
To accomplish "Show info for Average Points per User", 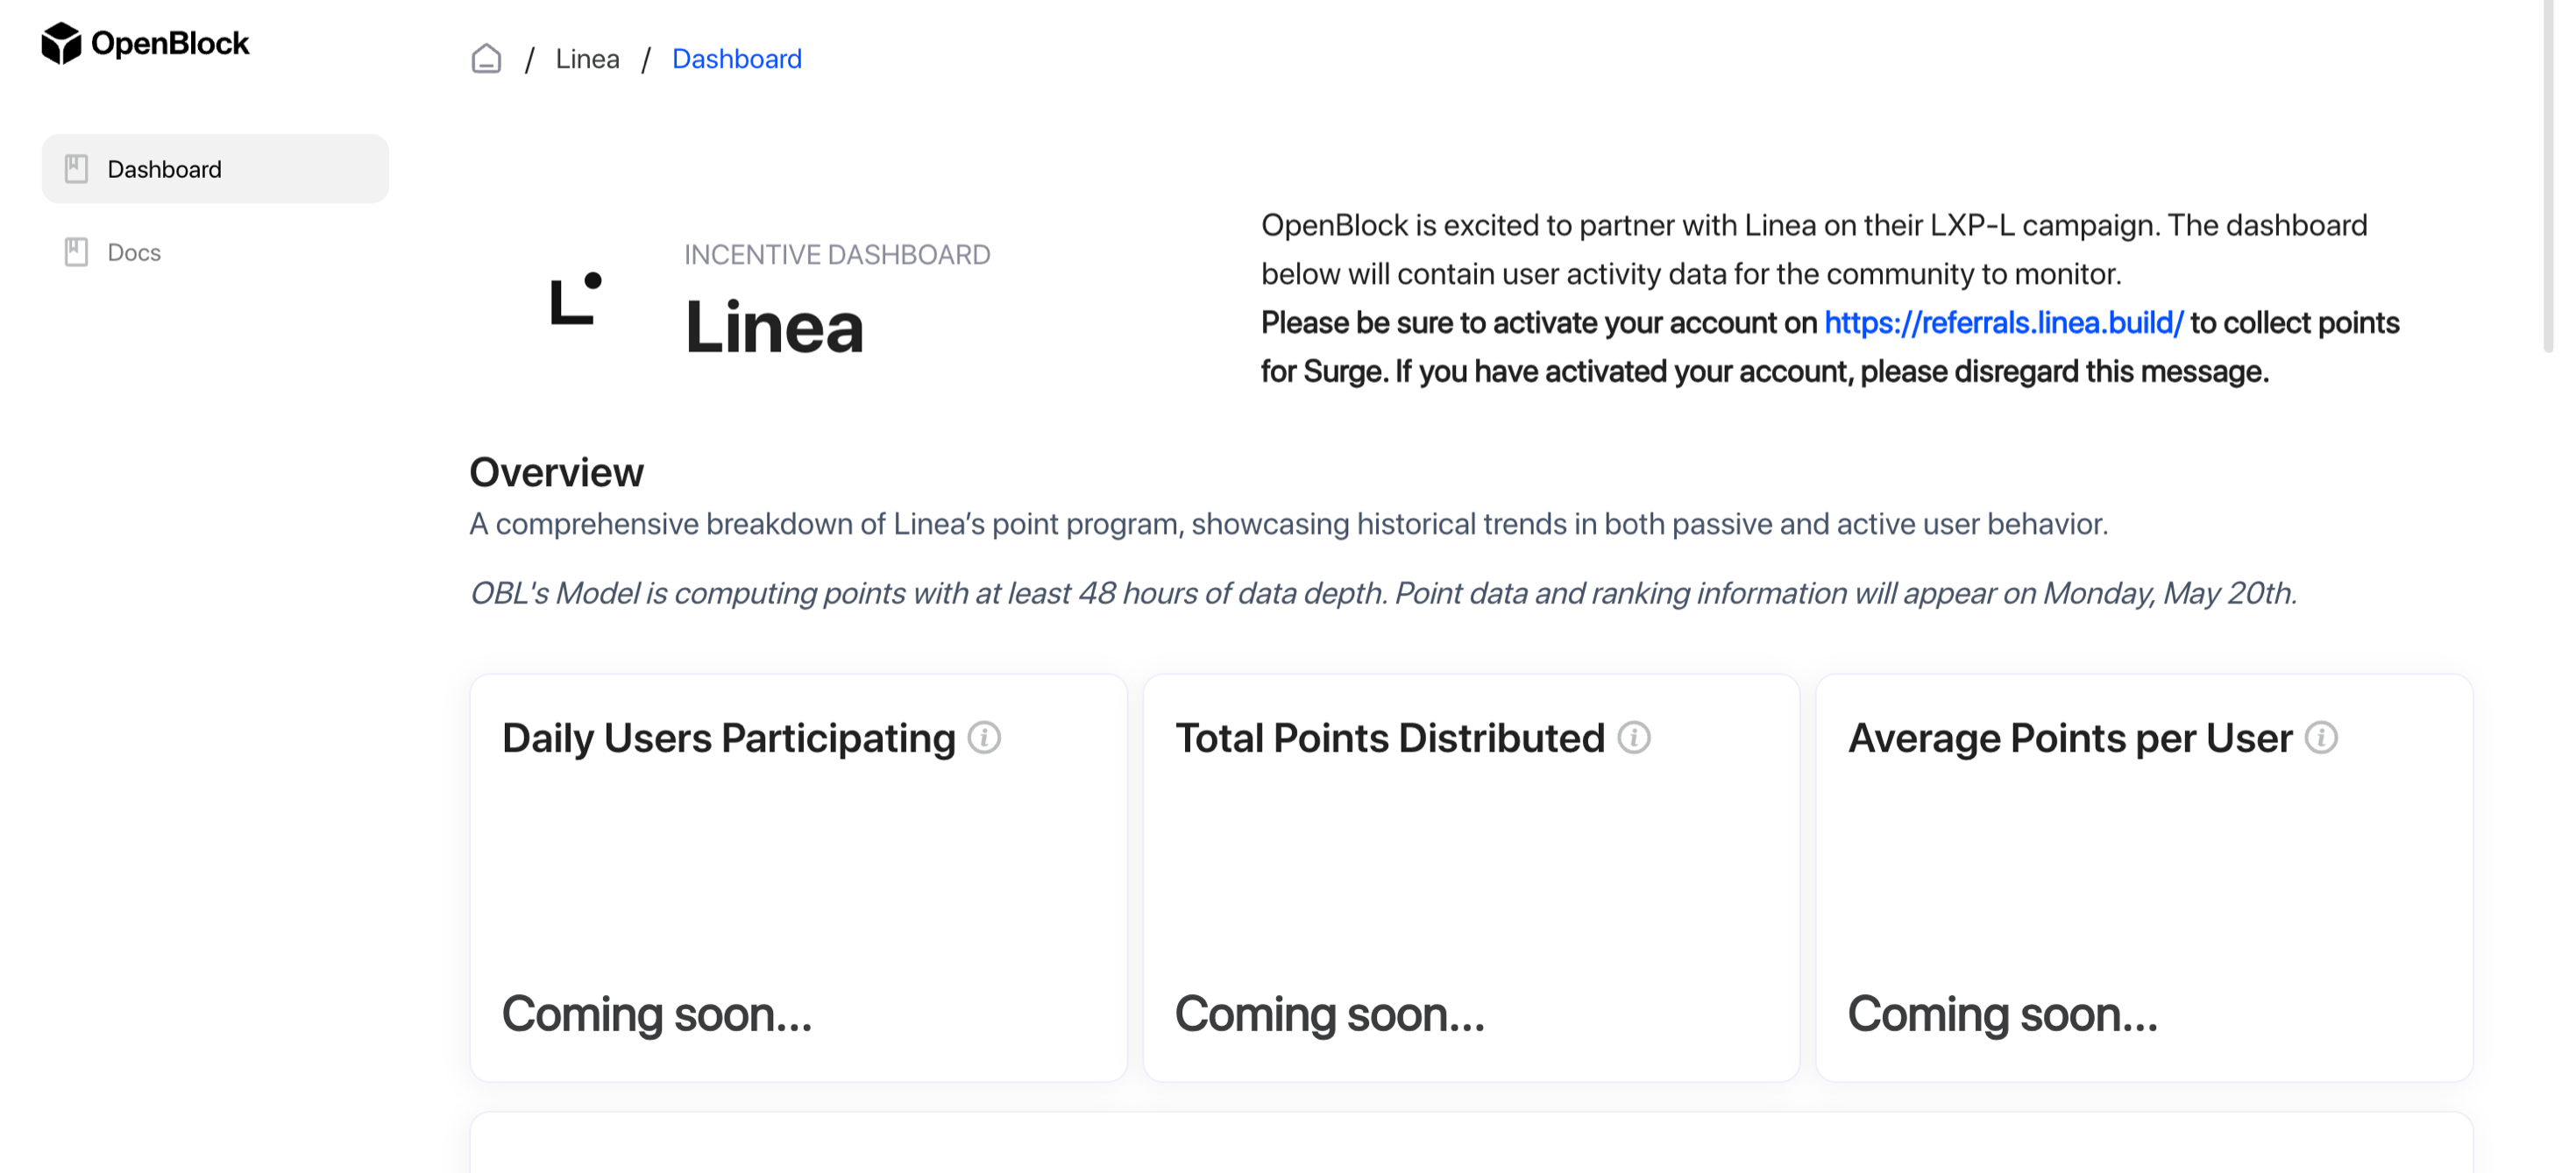I will [2321, 738].
